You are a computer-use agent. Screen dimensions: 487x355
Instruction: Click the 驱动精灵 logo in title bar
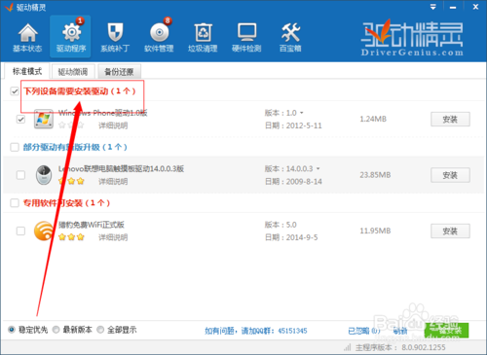click(9, 7)
